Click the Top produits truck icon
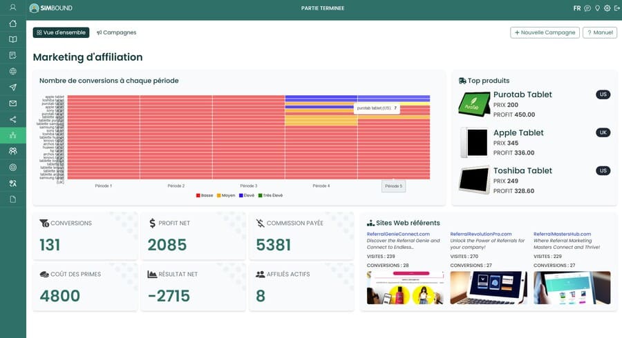 [462, 81]
